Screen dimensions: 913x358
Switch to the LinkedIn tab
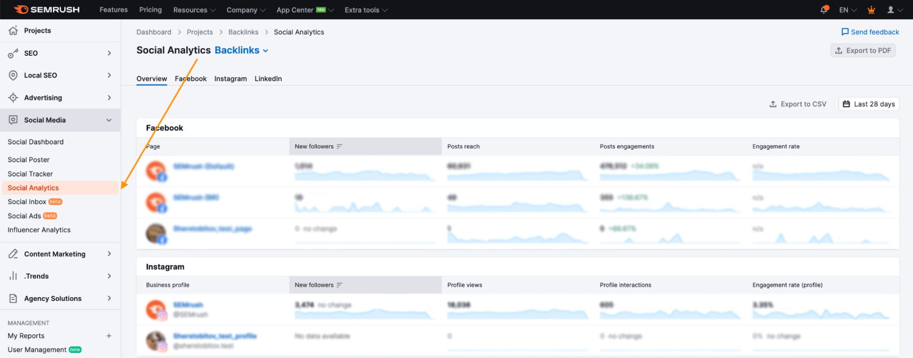click(x=268, y=79)
